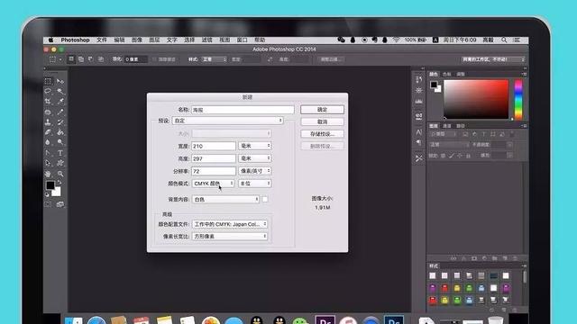Viewport: 577px width, 324px height.
Task: Select the Path Selection tool
Action: 48,163
